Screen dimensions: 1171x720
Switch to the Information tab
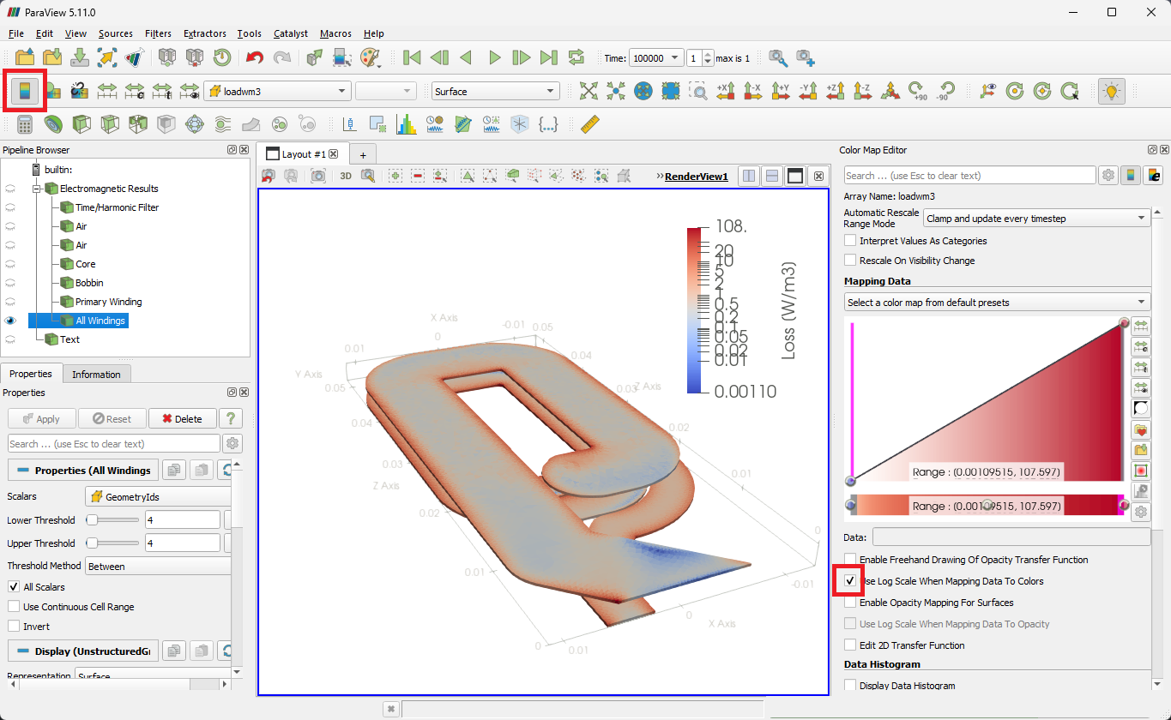tap(96, 375)
